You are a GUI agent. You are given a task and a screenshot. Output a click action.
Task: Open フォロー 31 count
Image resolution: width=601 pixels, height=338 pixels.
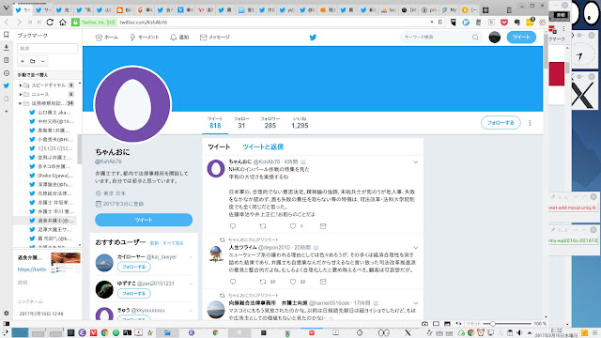[x=241, y=123]
